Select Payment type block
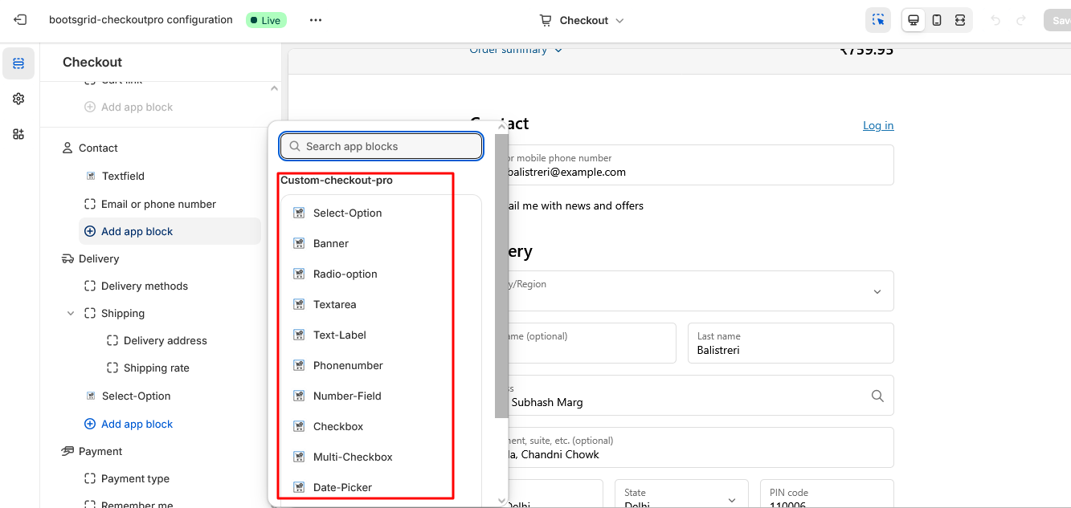Screen dimensions: 1071x508 (x=135, y=478)
